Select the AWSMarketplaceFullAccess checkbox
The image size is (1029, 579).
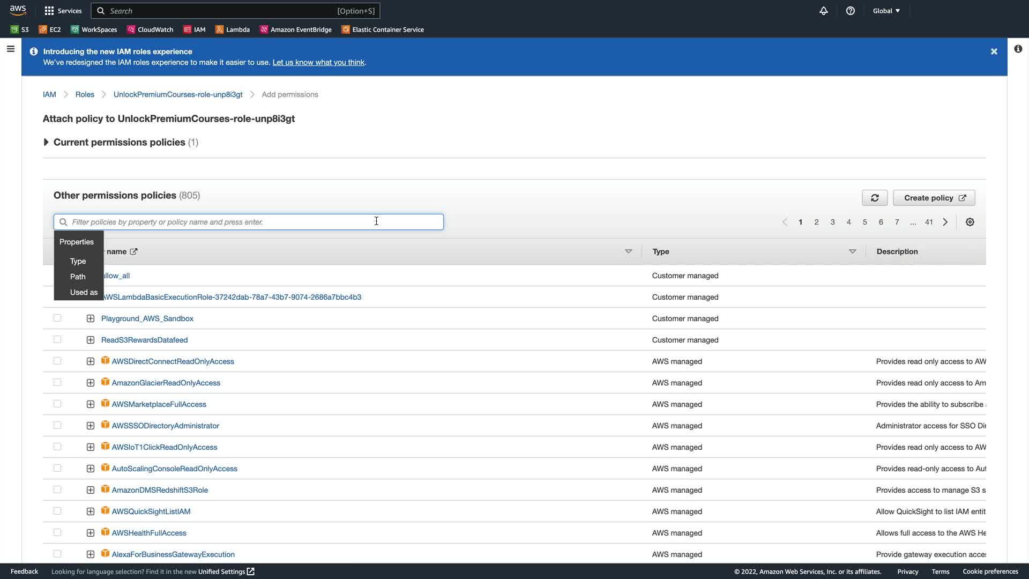[57, 404]
